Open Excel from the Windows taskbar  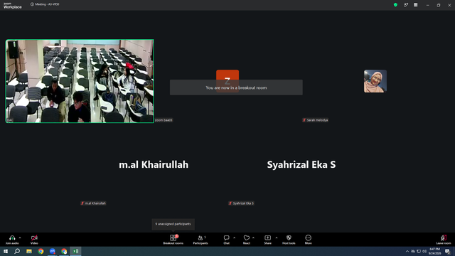(x=75, y=251)
